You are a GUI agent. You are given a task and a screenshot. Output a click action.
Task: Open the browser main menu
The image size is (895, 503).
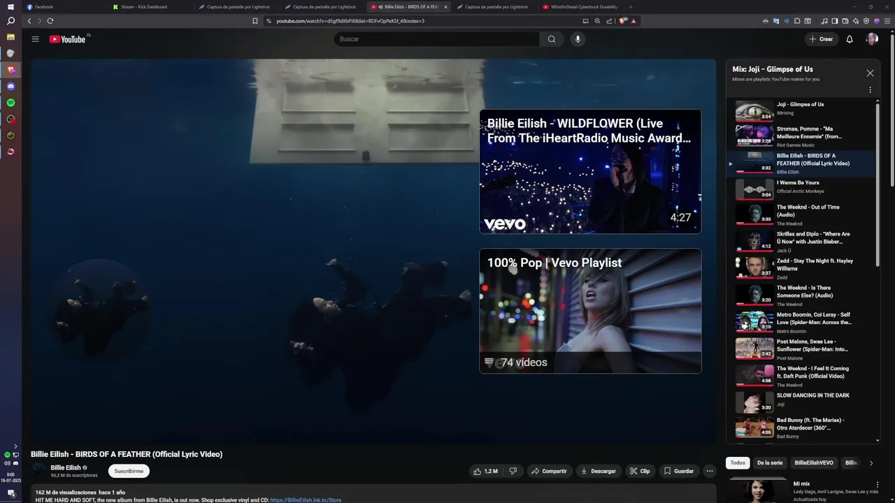pyautogui.click(x=887, y=21)
